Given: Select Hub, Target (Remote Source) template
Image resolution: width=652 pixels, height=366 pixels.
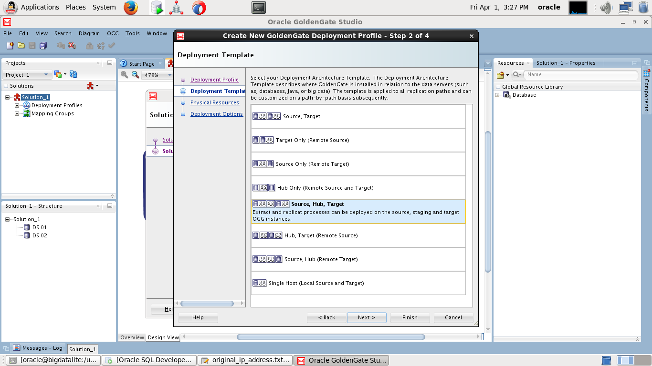Looking at the screenshot, I should point(358,235).
